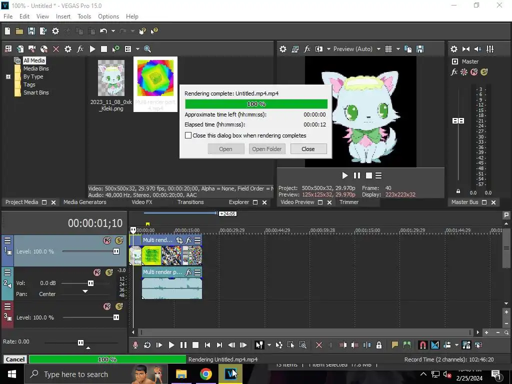Toggle Enable Snapping magnet icon
Viewport: 512px width, 384px height.
tap(422, 345)
